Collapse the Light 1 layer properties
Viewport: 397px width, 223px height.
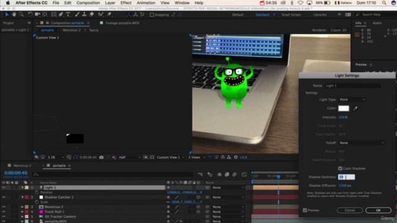coord(22,188)
